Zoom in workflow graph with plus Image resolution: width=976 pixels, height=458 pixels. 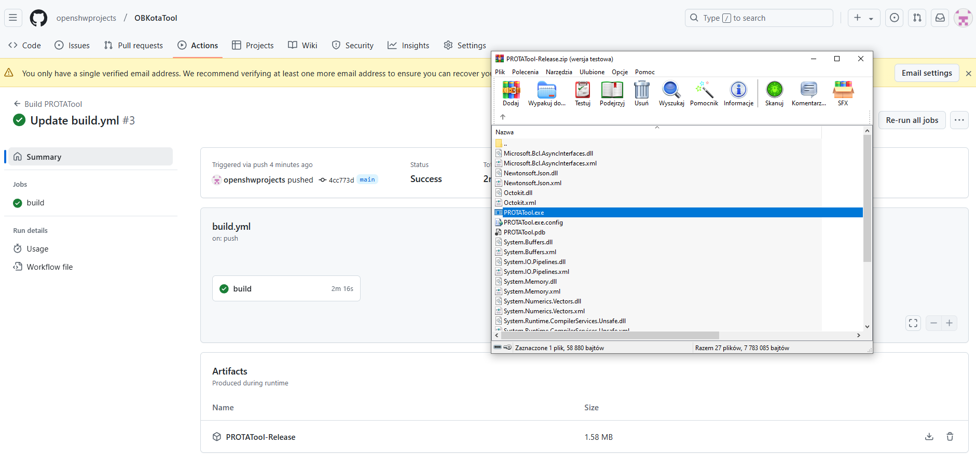950,323
